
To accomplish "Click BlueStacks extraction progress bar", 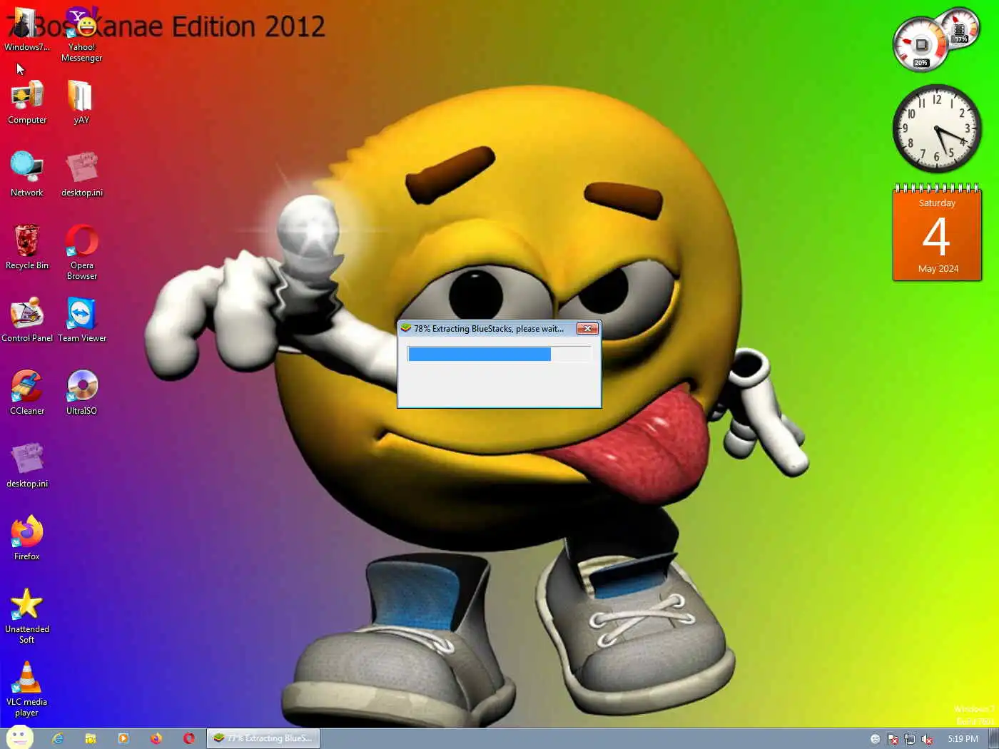I will (499, 354).
